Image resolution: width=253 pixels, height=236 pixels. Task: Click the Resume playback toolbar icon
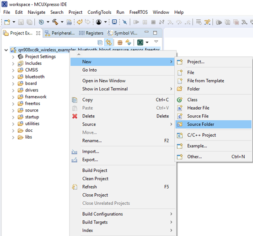pyautogui.click(x=136, y=22)
